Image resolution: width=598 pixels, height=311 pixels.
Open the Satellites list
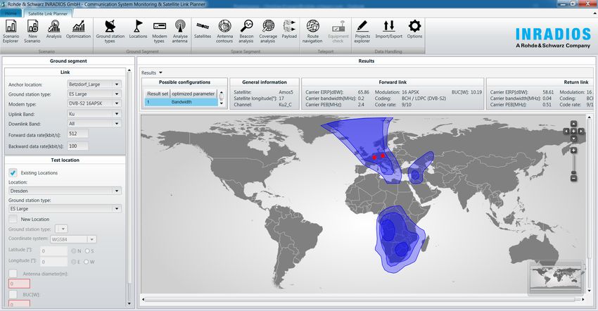203,30
